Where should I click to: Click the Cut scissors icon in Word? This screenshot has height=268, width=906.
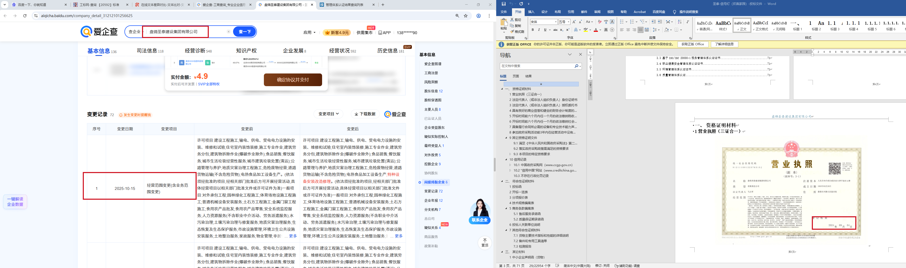click(x=512, y=20)
